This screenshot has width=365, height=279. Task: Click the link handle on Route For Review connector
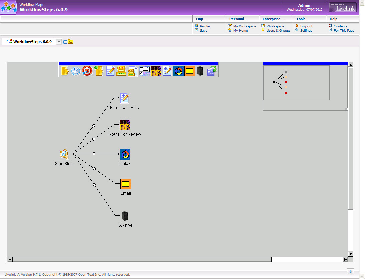tap(94, 139)
